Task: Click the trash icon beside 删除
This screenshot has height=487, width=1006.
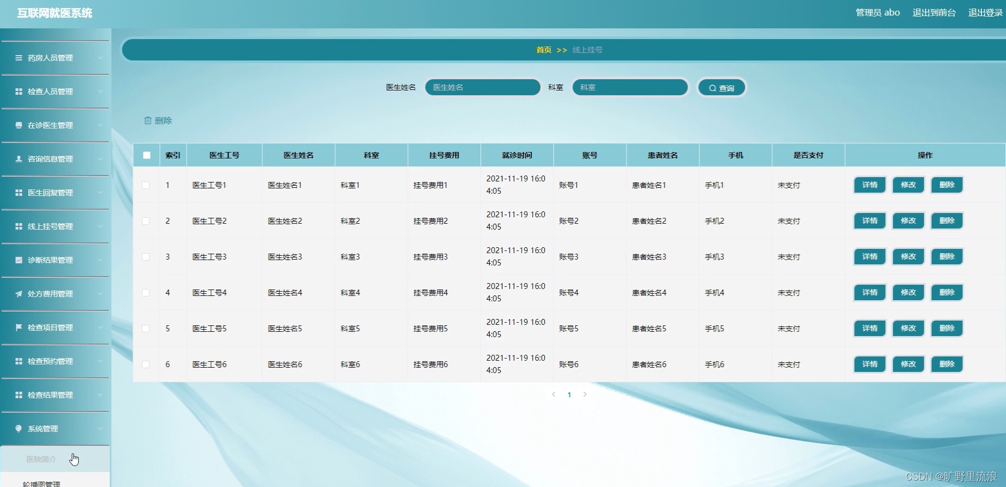Action: point(149,120)
